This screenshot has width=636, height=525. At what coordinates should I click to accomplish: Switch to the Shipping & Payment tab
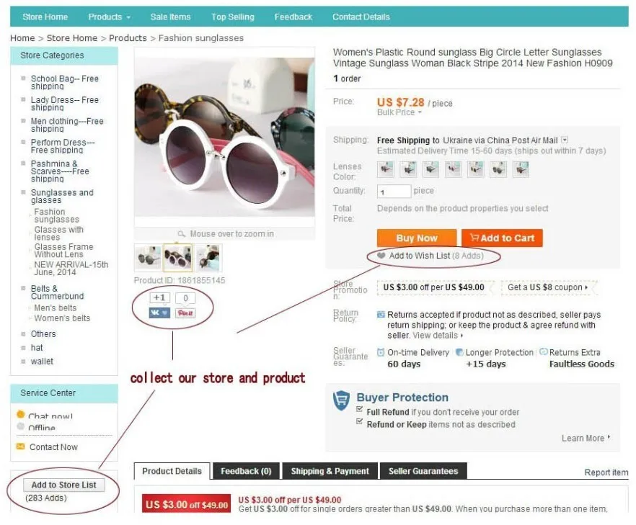[x=330, y=471]
